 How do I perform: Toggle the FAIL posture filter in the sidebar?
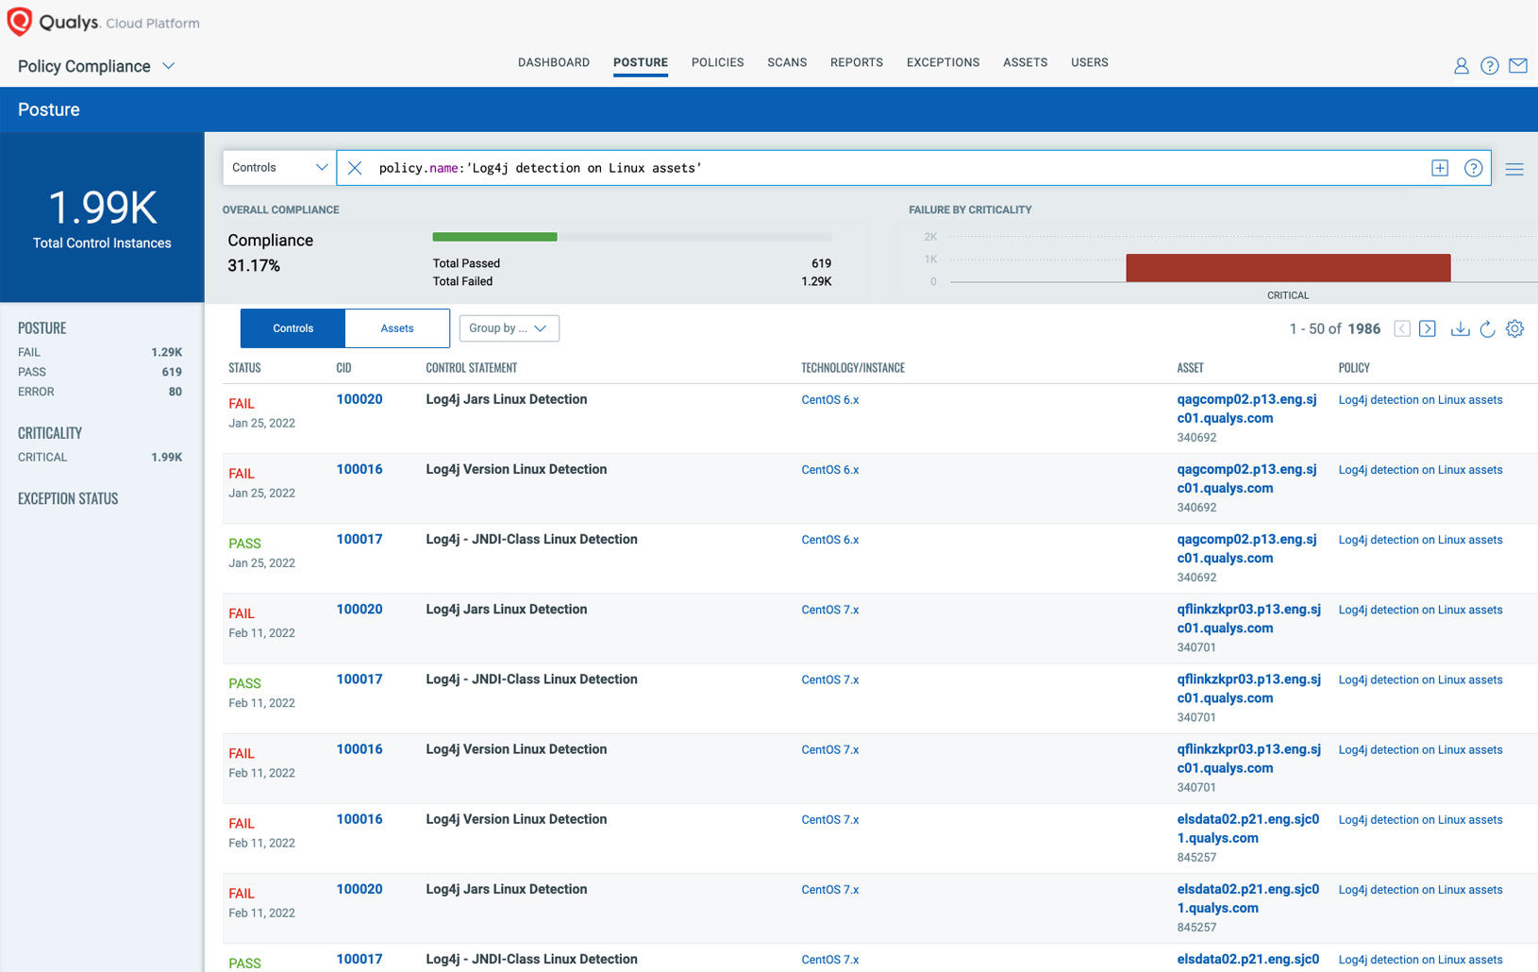click(x=29, y=352)
